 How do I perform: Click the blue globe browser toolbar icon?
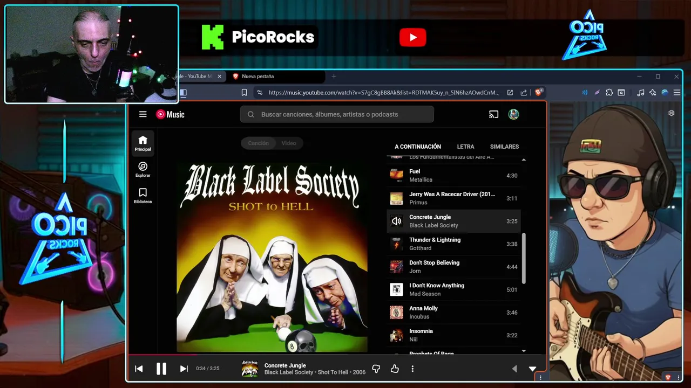pyautogui.click(x=665, y=93)
